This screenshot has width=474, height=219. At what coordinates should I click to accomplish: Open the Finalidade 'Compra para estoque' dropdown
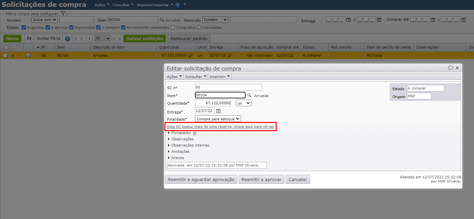tap(218, 119)
